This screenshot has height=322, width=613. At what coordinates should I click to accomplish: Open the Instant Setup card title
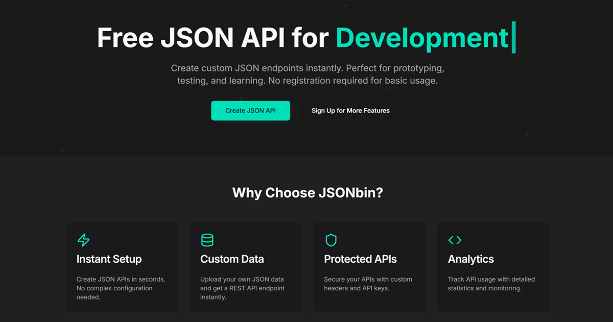pos(109,259)
